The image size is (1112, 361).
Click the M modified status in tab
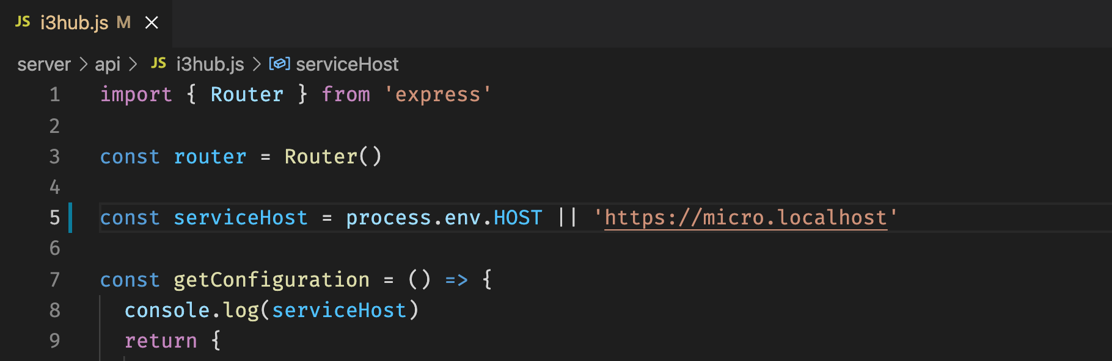[x=123, y=23]
